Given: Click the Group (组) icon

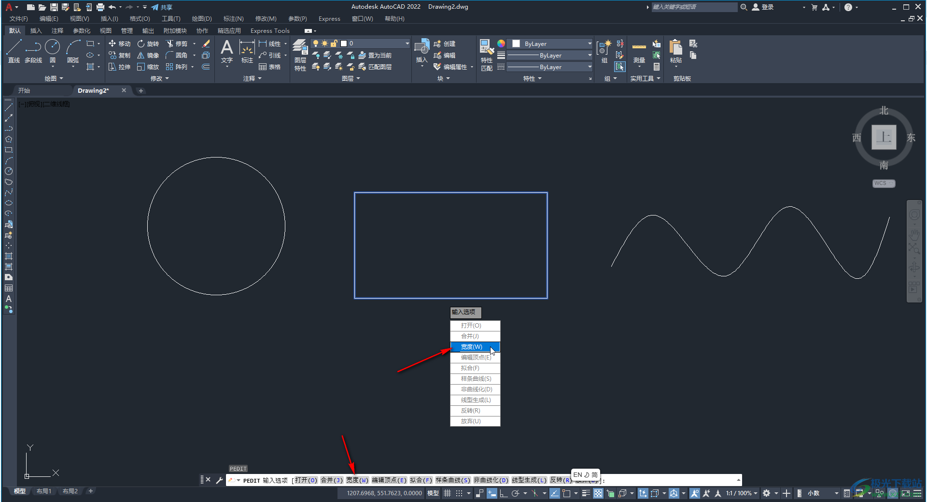Looking at the screenshot, I should click(x=604, y=51).
